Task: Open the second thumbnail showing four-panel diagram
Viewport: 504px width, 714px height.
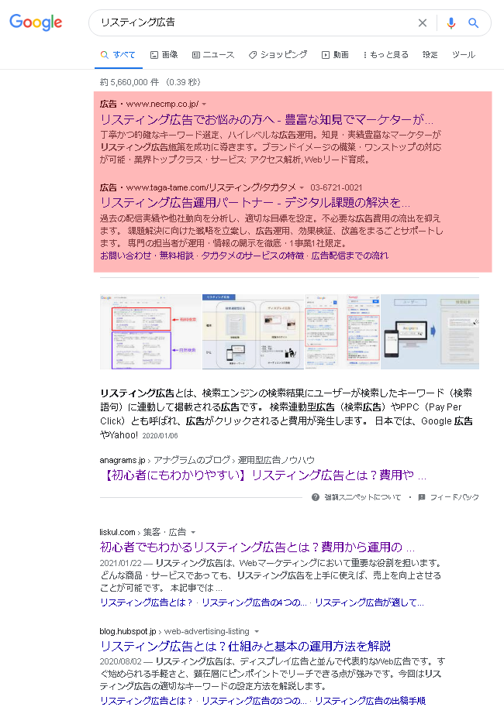Action: [x=253, y=331]
